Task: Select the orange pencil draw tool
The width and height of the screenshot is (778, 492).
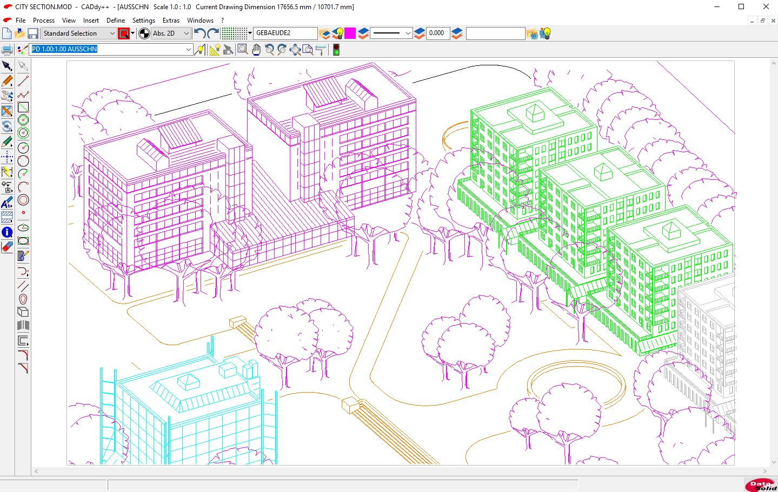Action: tap(7, 81)
